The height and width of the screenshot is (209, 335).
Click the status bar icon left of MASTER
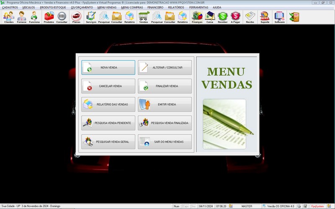click(231, 206)
